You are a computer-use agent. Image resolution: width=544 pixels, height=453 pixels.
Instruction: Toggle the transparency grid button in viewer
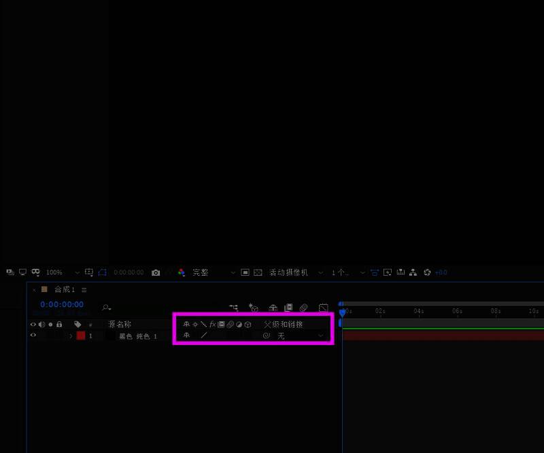click(258, 272)
